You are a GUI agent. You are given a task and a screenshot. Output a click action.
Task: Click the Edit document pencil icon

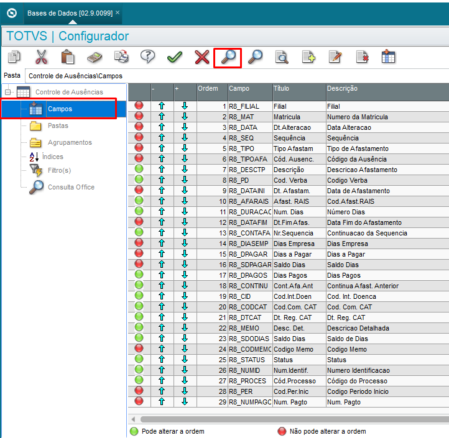click(x=335, y=57)
